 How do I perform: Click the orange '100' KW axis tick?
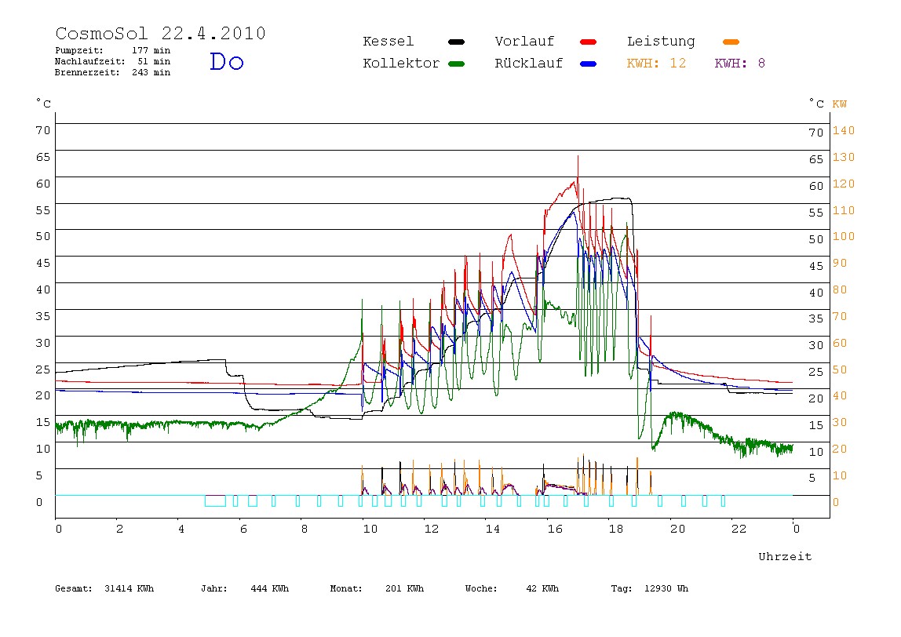pos(844,236)
